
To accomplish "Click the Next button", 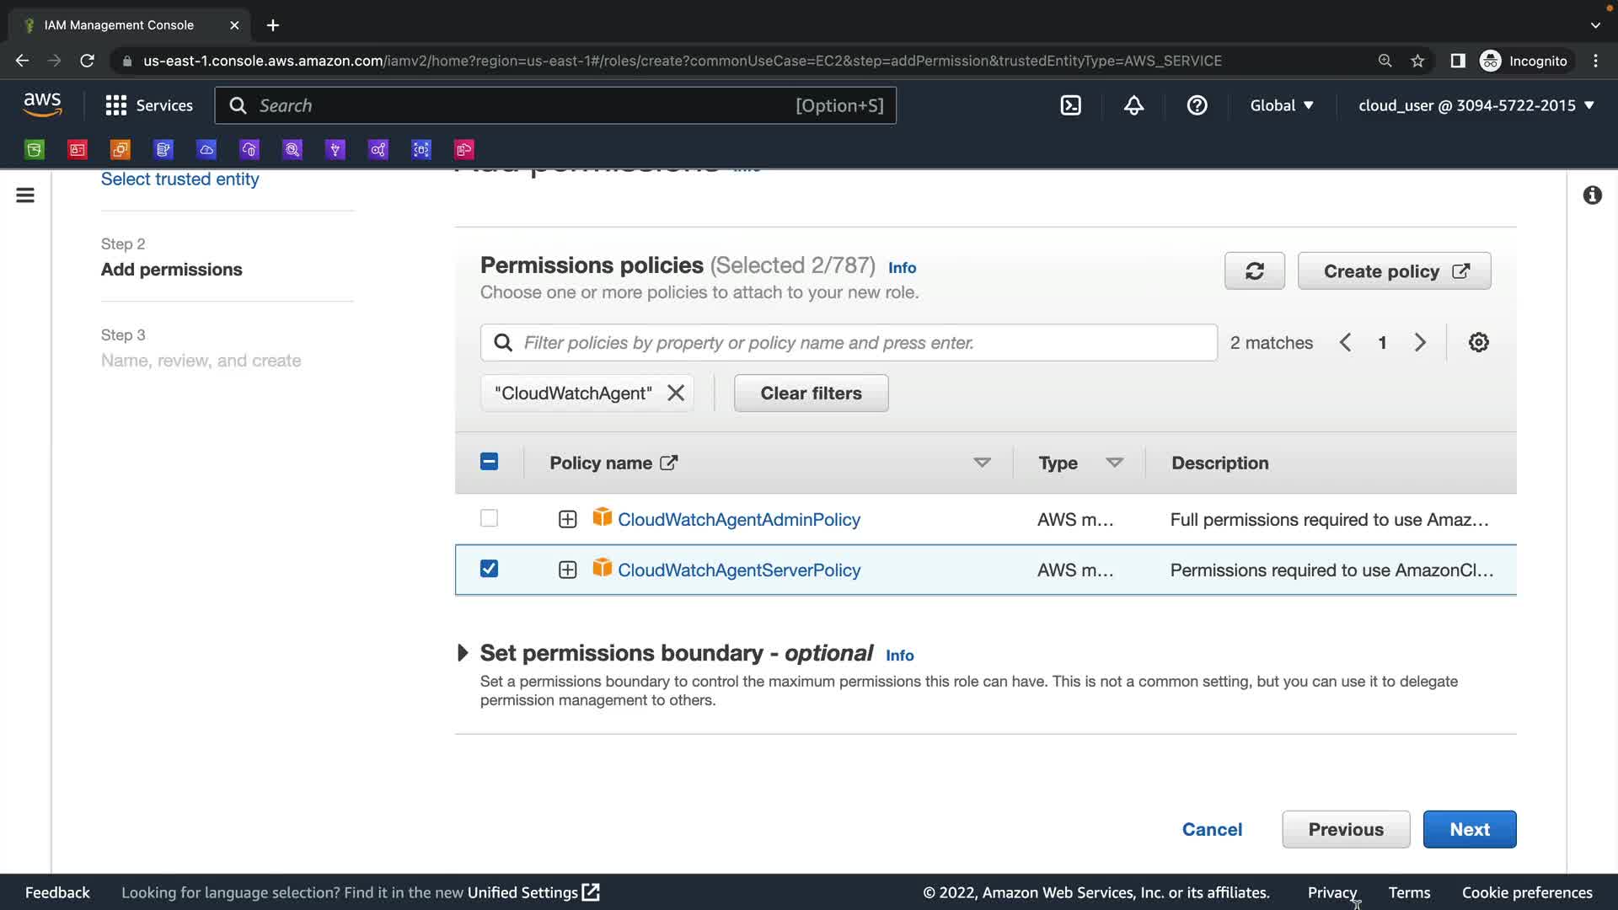I will tap(1469, 829).
